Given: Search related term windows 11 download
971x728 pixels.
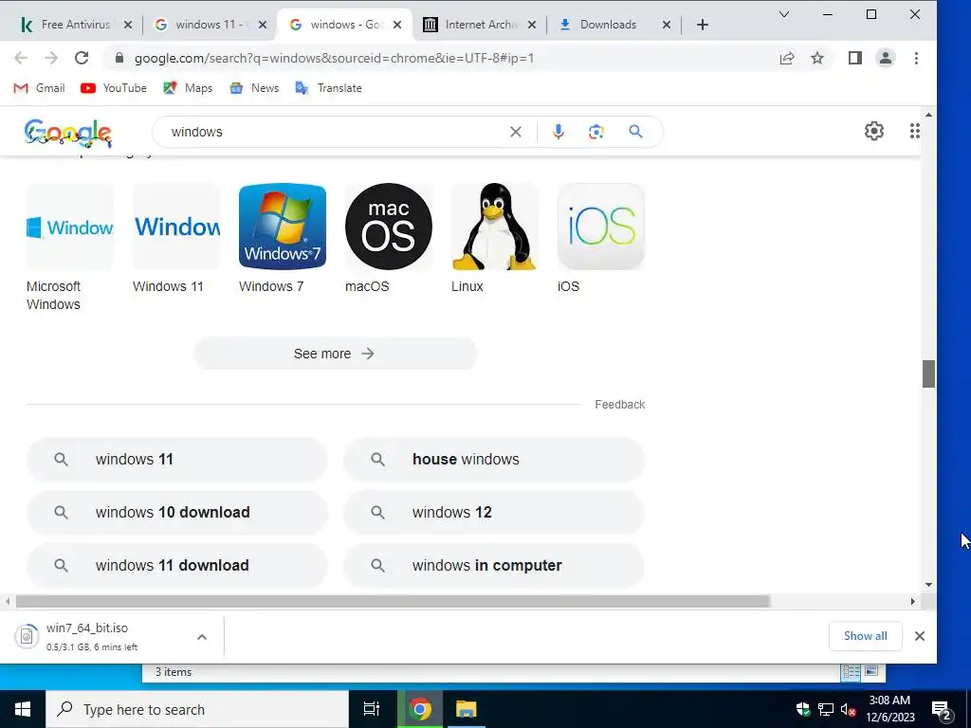Looking at the screenshot, I should click(176, 565).
